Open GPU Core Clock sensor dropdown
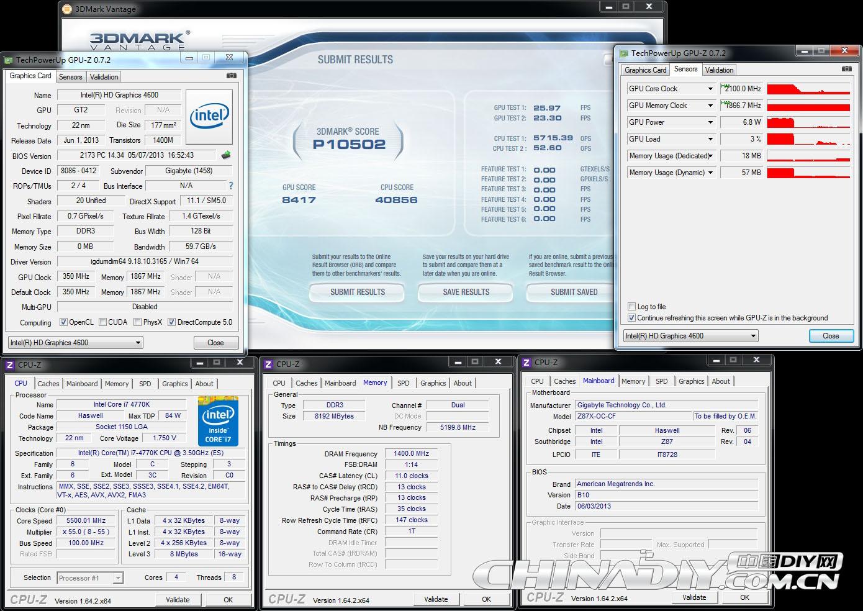This screenshot has width=863, height=611. pos(710,89)
